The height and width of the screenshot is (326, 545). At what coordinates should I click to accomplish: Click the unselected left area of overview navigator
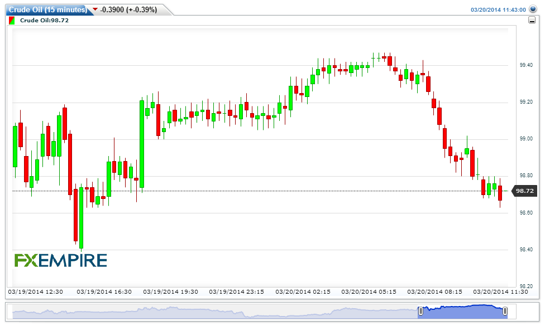click(215, 312)
